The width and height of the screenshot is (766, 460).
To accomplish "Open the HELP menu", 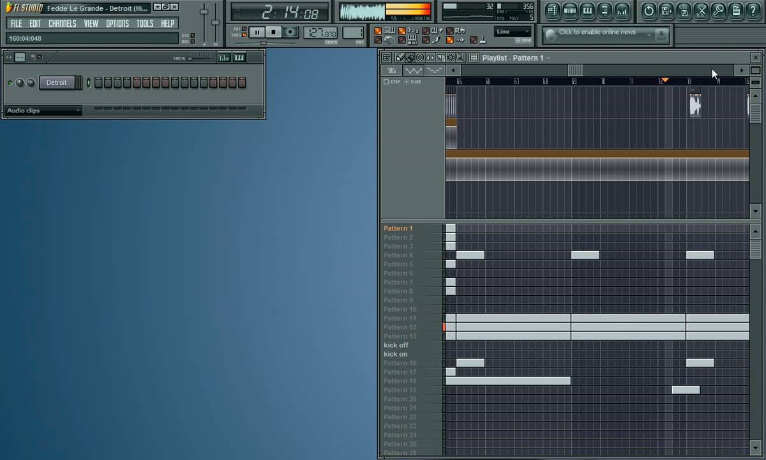I will pos(168,23).
